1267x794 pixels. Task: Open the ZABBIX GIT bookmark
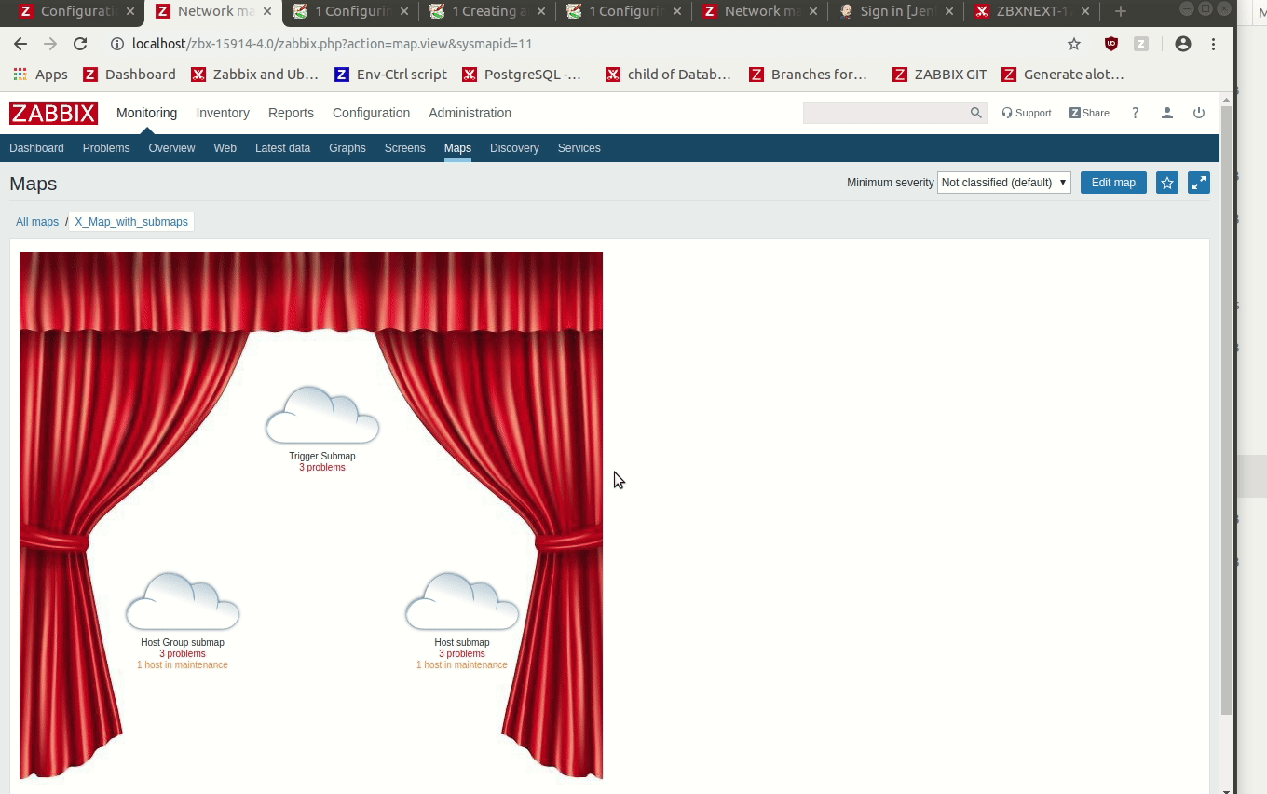click(939, 75)
